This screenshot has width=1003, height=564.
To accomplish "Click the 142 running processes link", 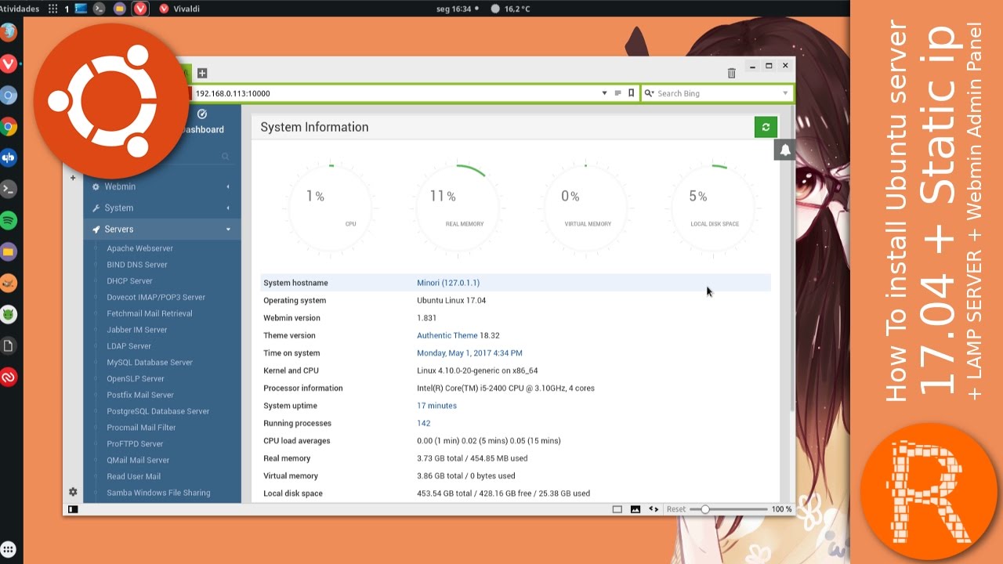I will coord(423,423).
